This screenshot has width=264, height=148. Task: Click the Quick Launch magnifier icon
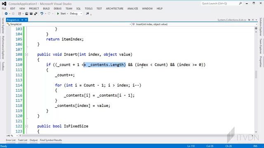[240, 3]
